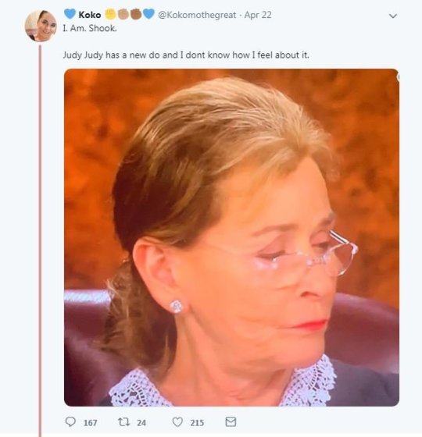Like the tweet with the heart icon
This screenshot has height=437, width=422.
click(177, 422)
